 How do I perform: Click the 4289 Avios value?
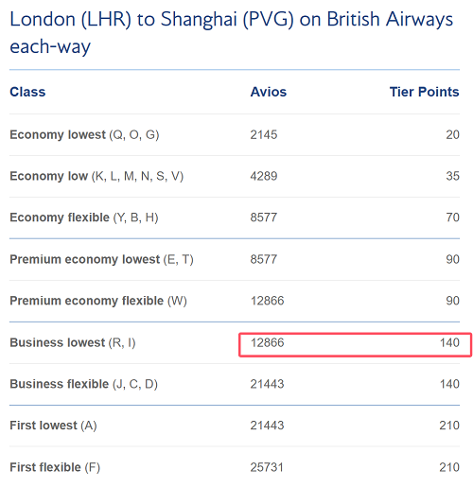pos(264,176)
